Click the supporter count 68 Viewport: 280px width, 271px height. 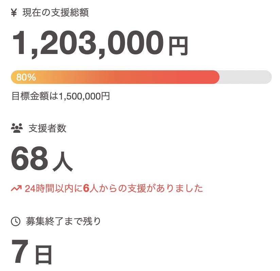pyautogui.click(x=29, y=159)
